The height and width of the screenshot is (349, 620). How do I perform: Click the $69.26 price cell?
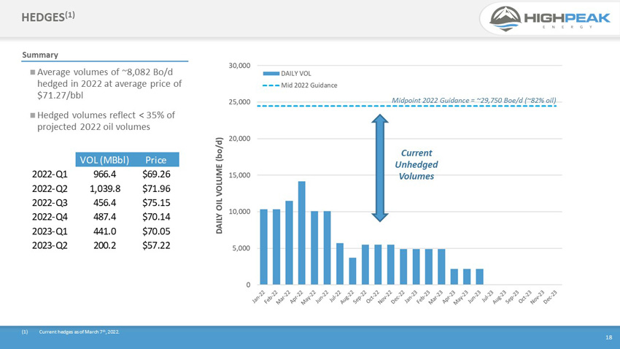(156, 174)
